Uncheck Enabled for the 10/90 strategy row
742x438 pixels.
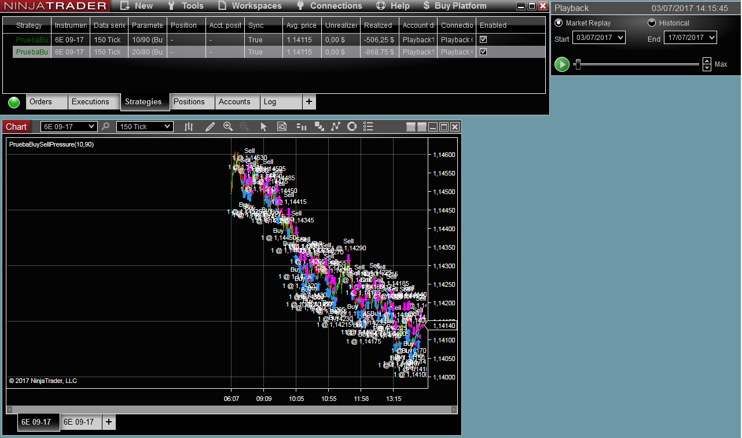pyautogui.click(x=483, y=40)
